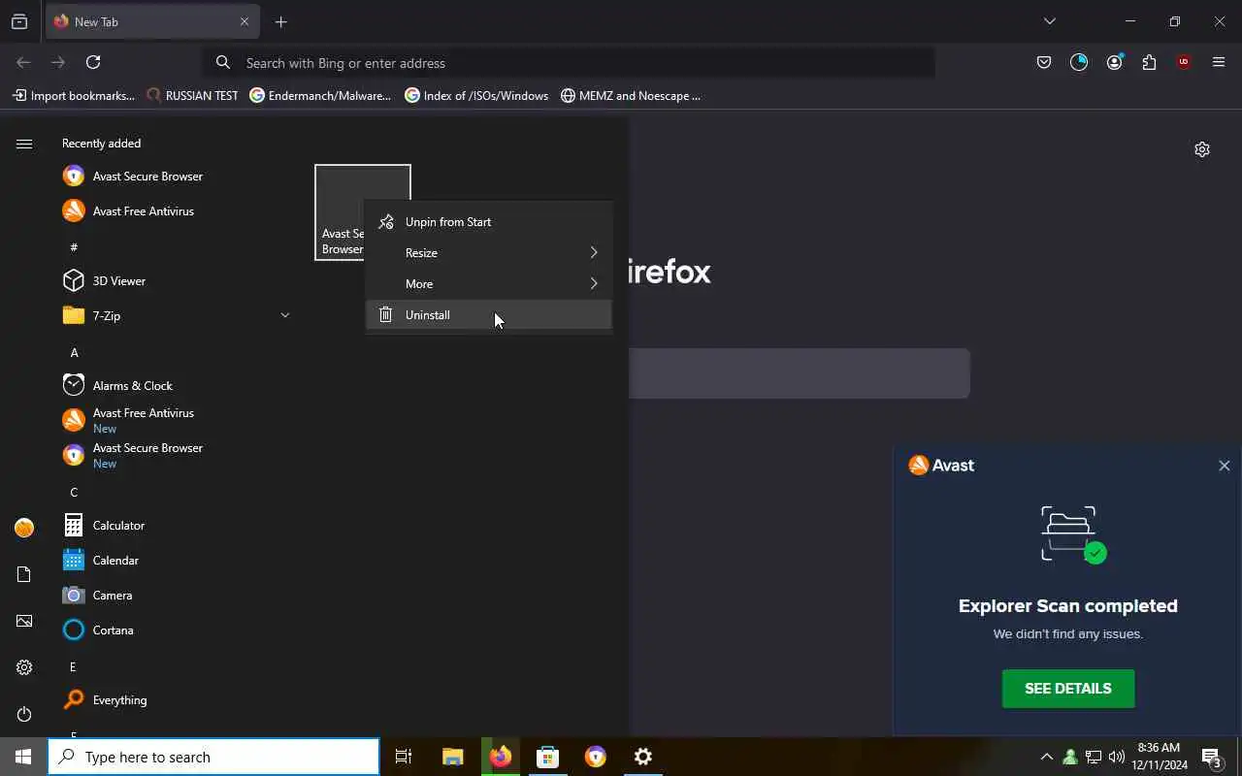Image resolution: width=1242 pixels, height=776 pixels.
Task: Click the Firefox account icon
Action: 1114,62
